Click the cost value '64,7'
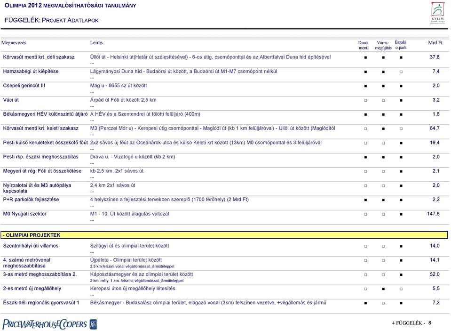The width and height of the screenshot is (451, 331). (x=435, y=128)
